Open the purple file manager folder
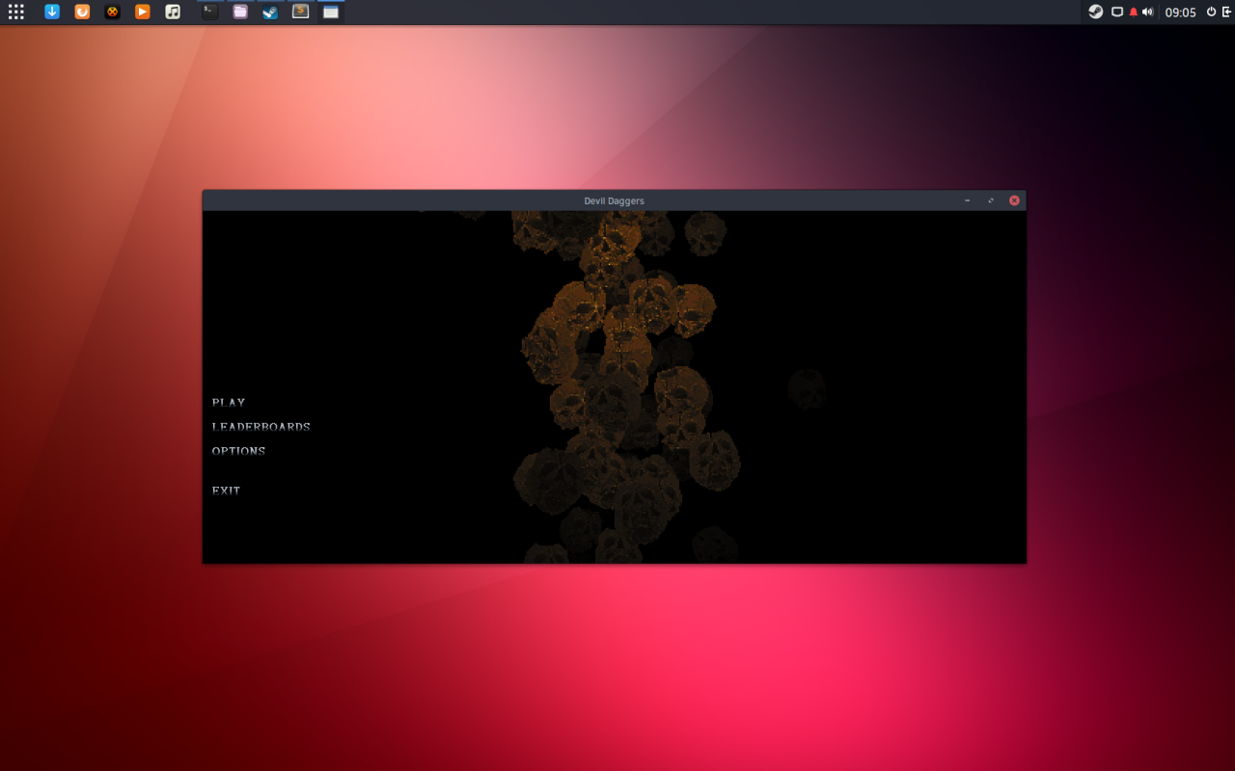The height and width of the screenshot is (771, 1235). pyautogui.click(x=240, y=12)
